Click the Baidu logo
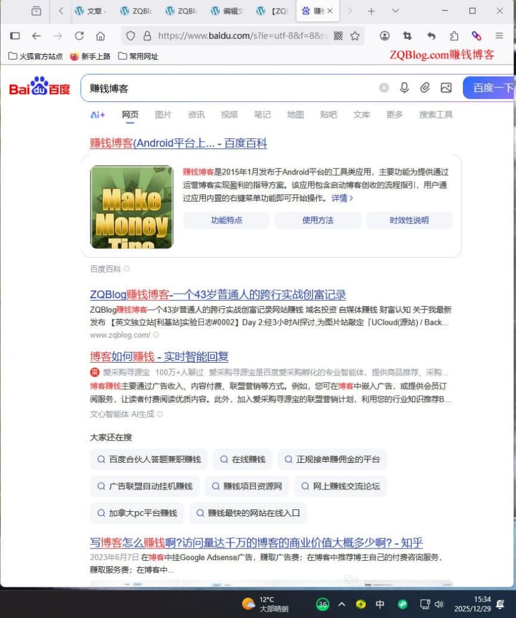This screenshot has height=618, width=516. (39, 86)
